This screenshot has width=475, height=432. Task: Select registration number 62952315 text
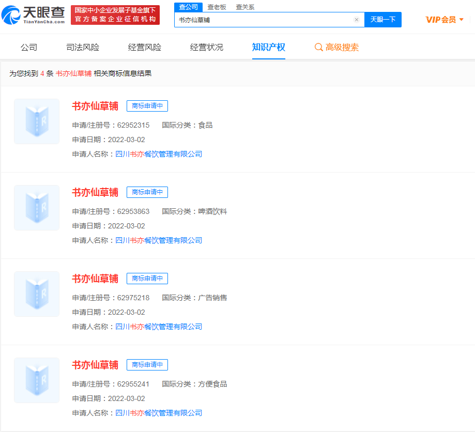click(133, 125)
